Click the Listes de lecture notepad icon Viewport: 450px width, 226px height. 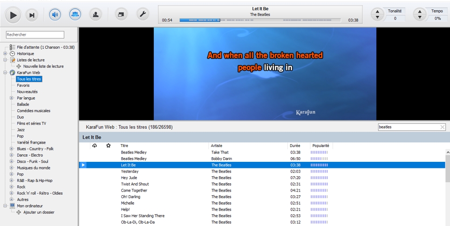[12, 60]
